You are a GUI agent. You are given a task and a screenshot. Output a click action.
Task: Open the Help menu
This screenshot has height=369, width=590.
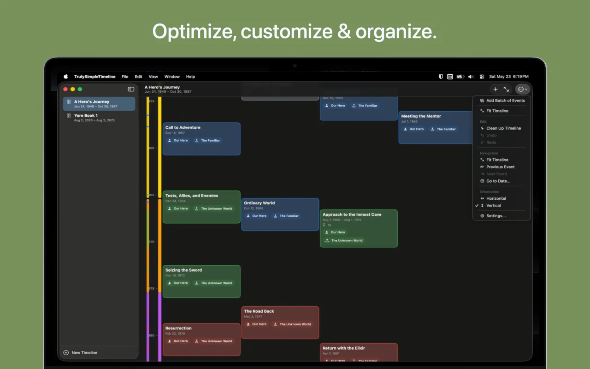tap(190, 77)
